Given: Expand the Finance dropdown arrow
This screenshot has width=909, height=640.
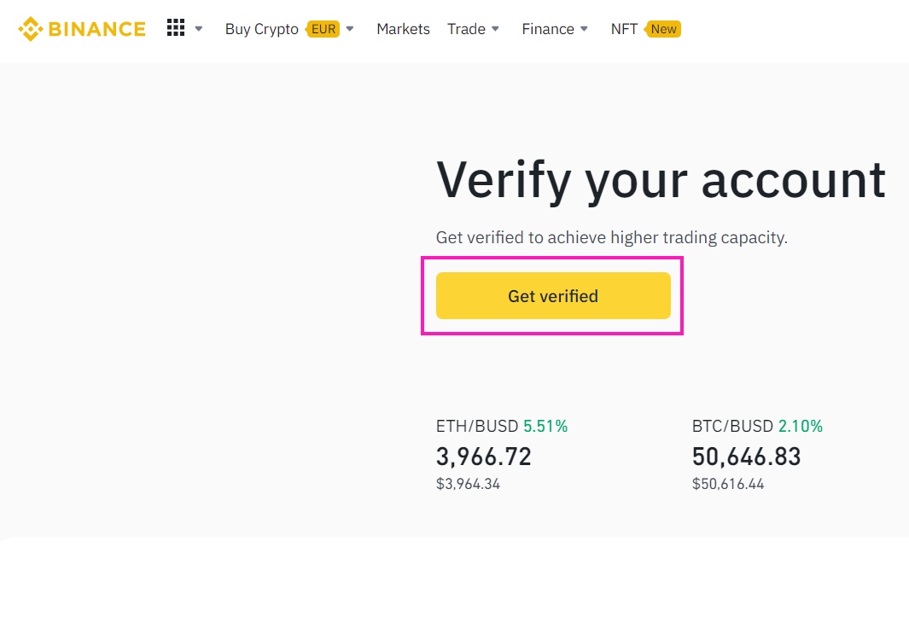Looking at the screenshot, I should click(585, 29).
